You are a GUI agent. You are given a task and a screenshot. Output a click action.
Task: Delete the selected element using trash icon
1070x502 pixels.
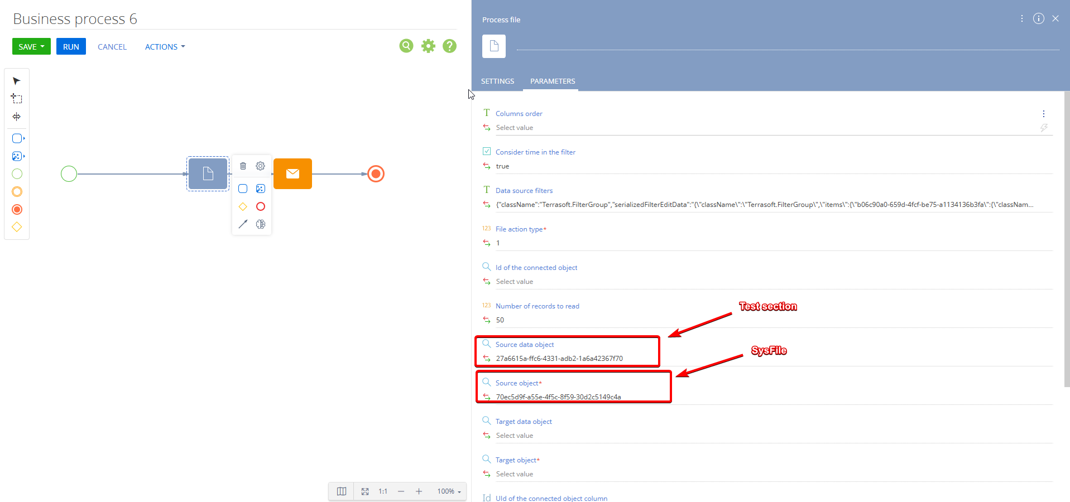[x=243, y=166]
